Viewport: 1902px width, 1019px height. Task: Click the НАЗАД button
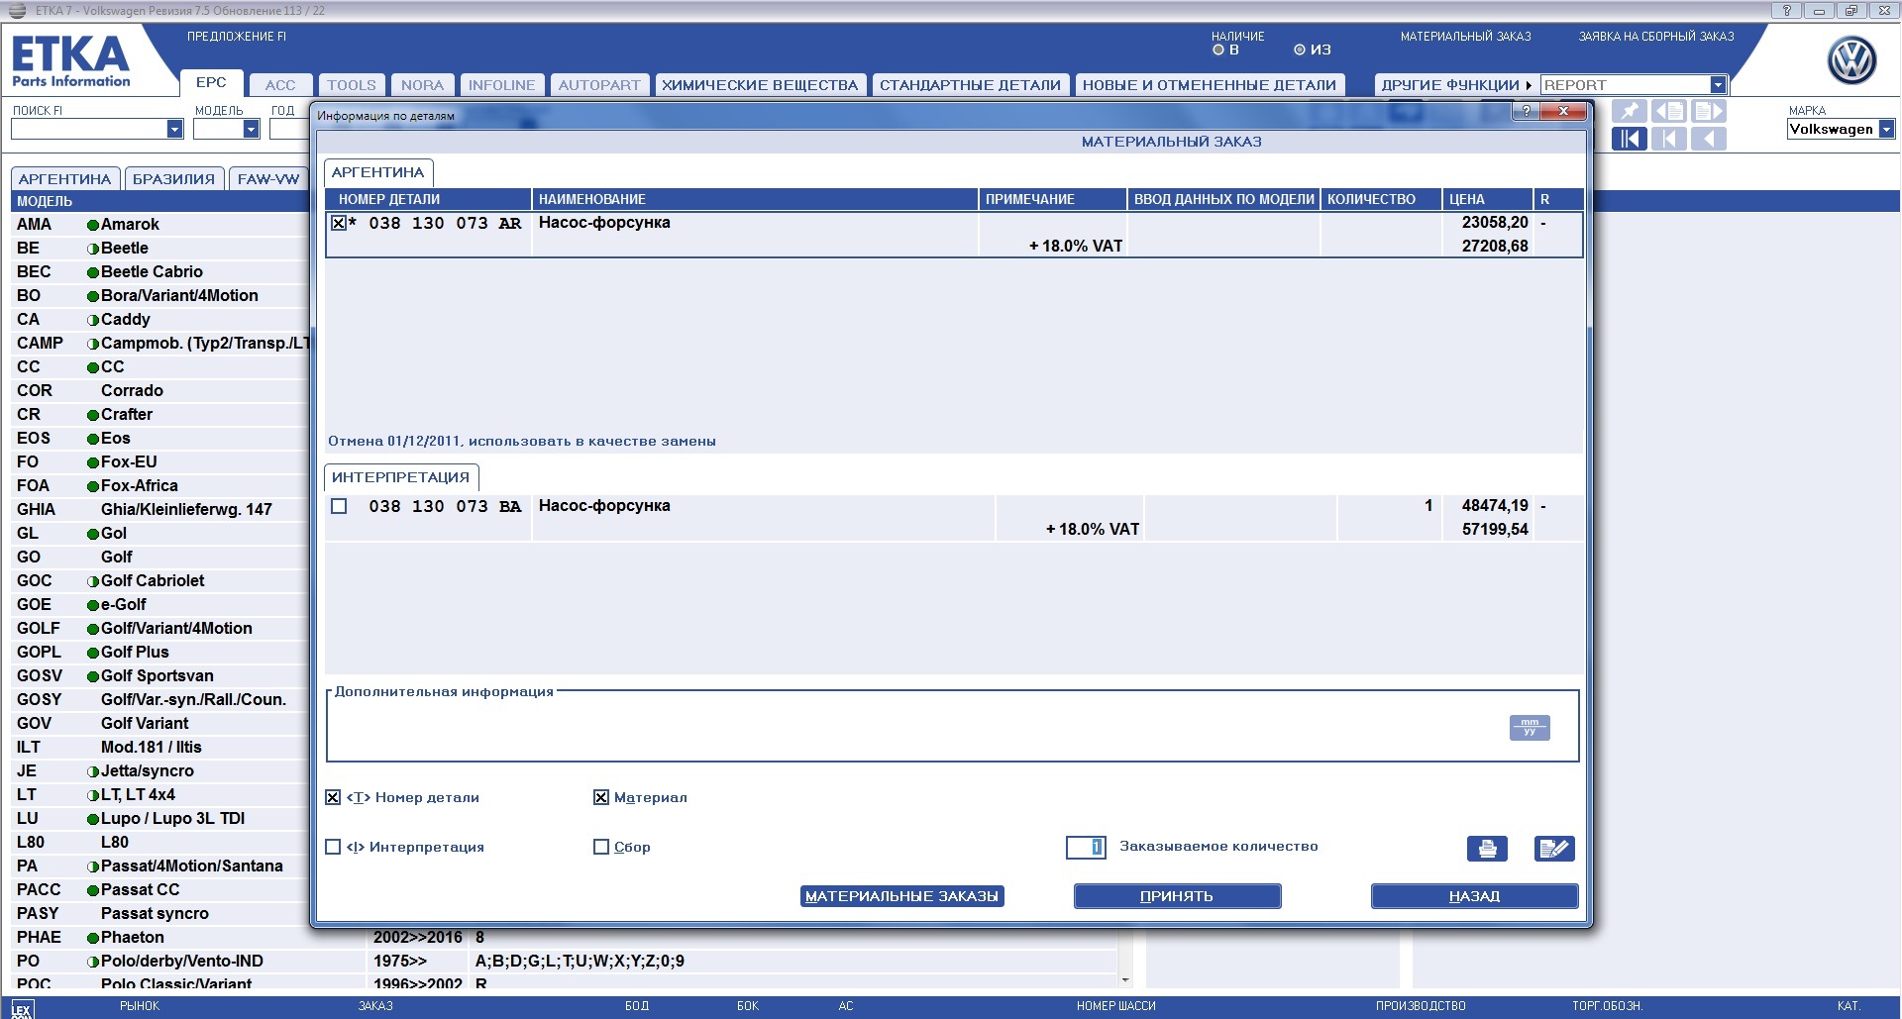click(1474, 896)
